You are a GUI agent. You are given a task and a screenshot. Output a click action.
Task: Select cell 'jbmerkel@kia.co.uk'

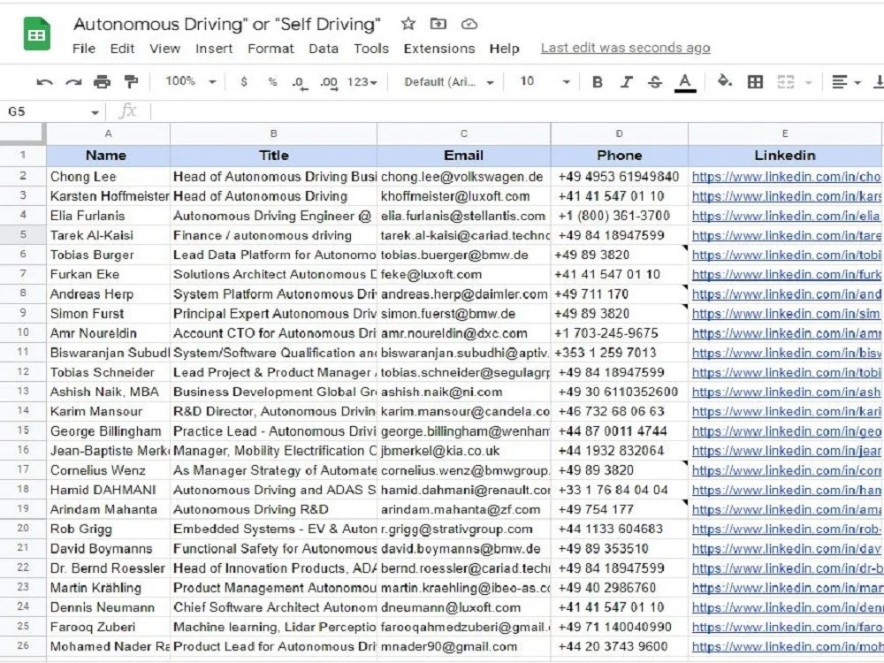click(464, 451)
